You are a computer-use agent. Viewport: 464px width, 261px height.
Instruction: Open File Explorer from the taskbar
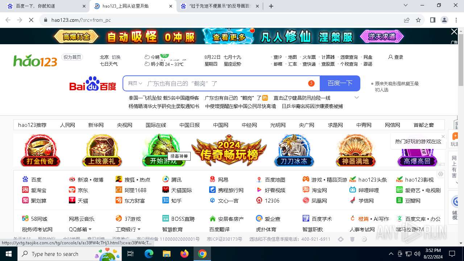[167, 254]
